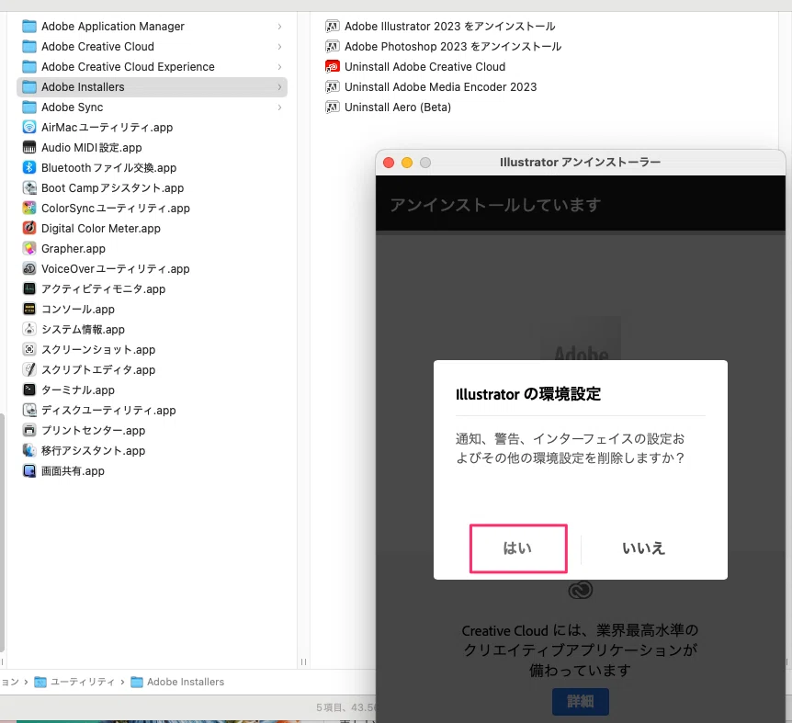Click the AirMacユーティリティ.app icon
This screenshot has height=723, width=792.
click(x=29, y=127)
